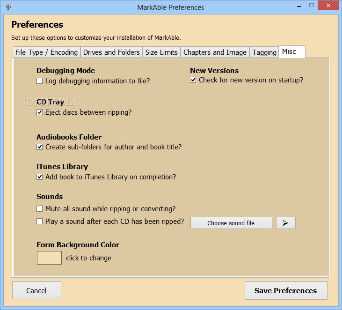Click the 'Set up these options' description text

(x=96, y=38)
